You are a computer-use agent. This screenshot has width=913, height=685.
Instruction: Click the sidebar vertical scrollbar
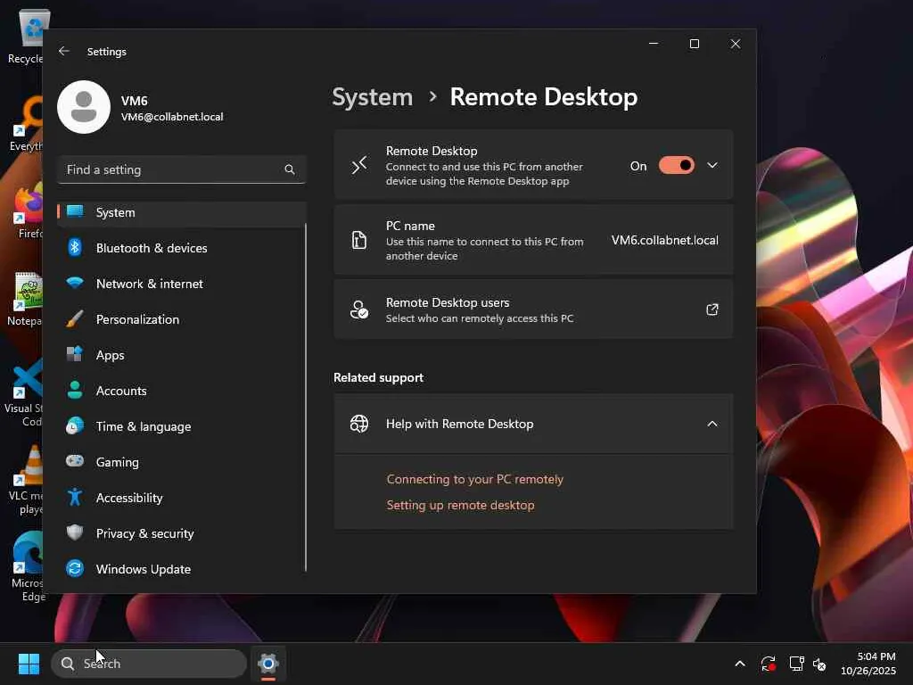pos(305,396)
